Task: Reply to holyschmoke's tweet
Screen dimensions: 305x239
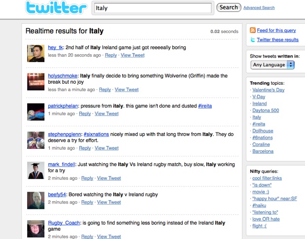Action: pyautogui.click(x=105, y=90)
